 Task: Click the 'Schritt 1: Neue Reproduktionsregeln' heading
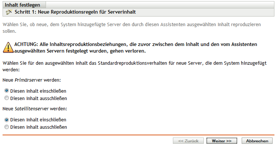tap(75, 12)
